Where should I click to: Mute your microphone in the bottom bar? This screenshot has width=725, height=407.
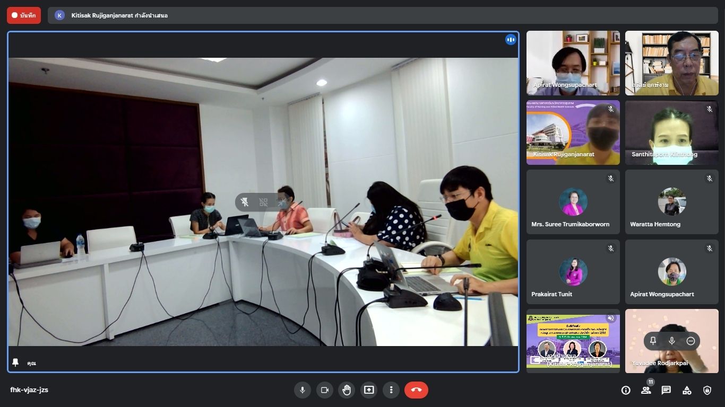tap(302, 390)
